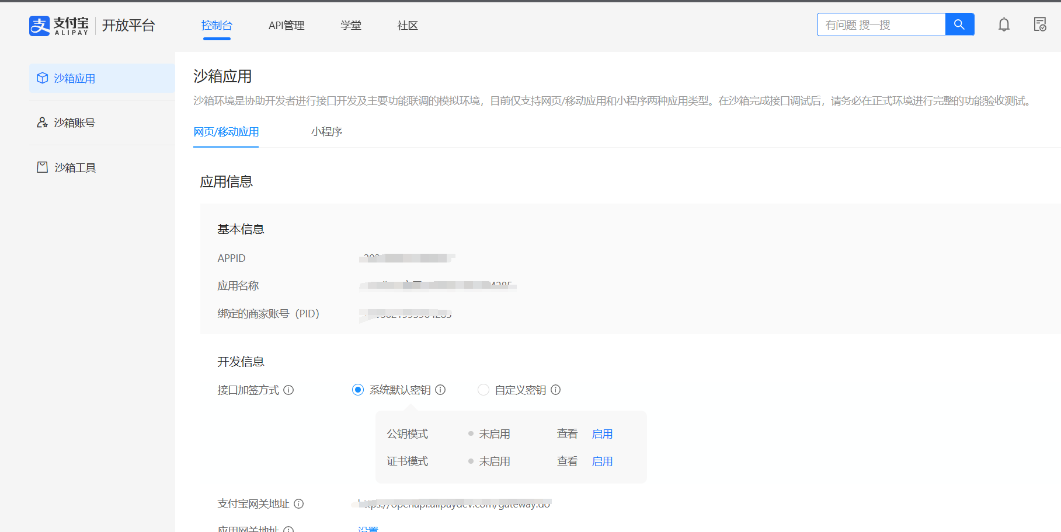
Task: Click the 应用名称 label
Action: pos(238,286)
